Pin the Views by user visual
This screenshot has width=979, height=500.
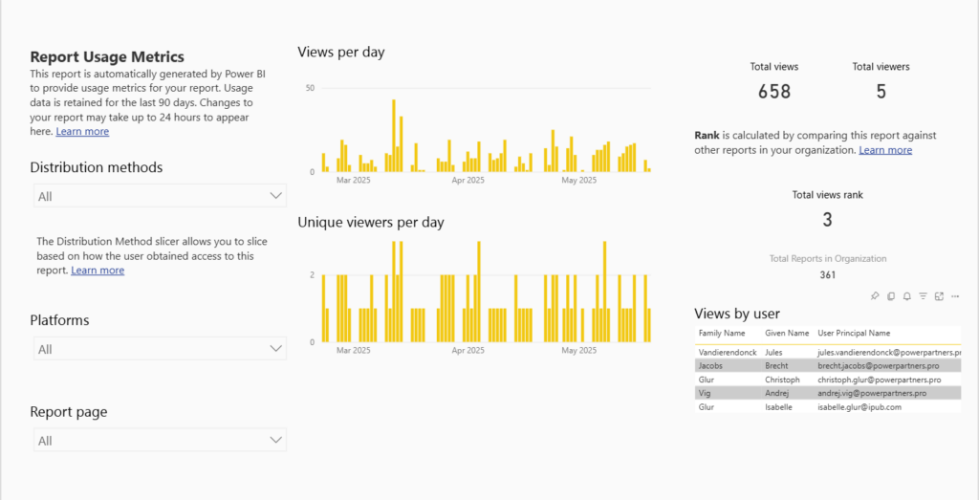tap(875, 296)
